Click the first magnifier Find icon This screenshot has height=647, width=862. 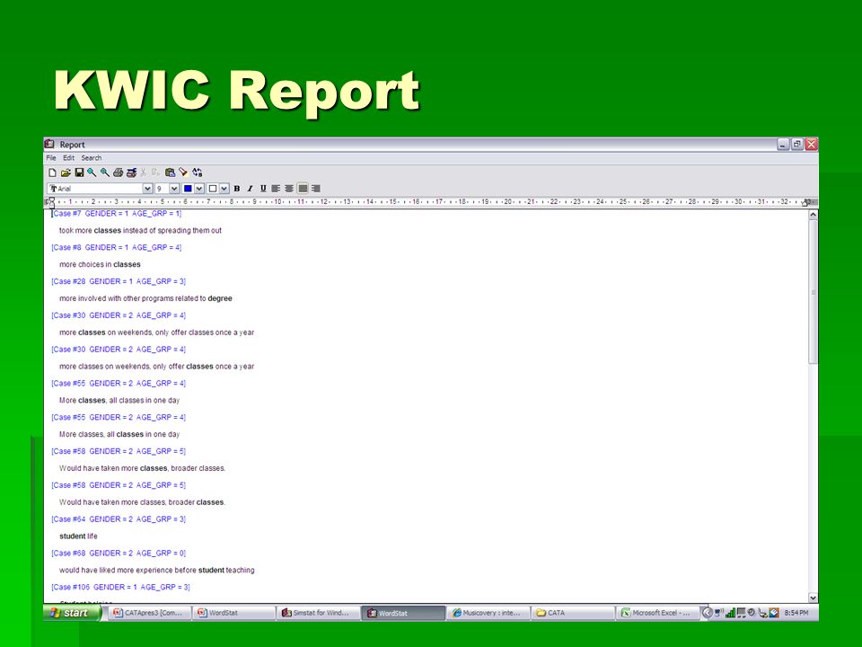click(x=92, y=173)
